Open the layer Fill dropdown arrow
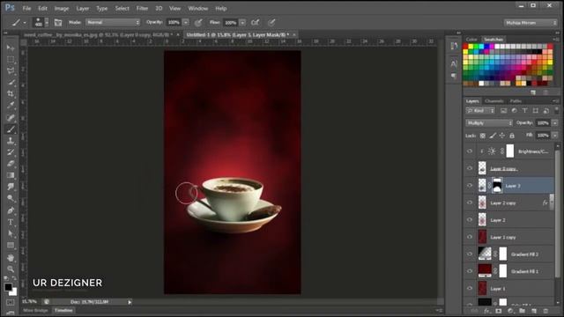The width and height of the screenshot is (564, 317). (x=555, y=136)
